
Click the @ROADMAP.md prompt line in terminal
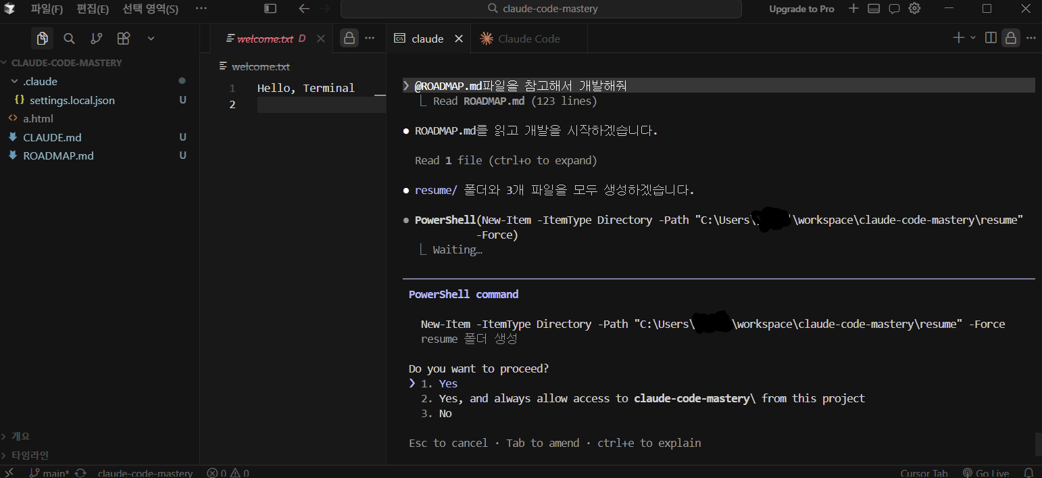click(x=718, y=85)
